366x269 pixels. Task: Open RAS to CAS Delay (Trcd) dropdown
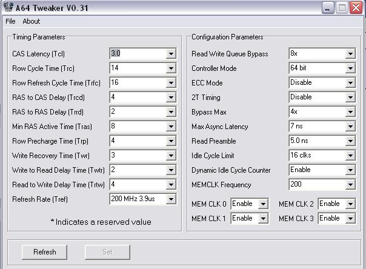(x=171, y=98)
